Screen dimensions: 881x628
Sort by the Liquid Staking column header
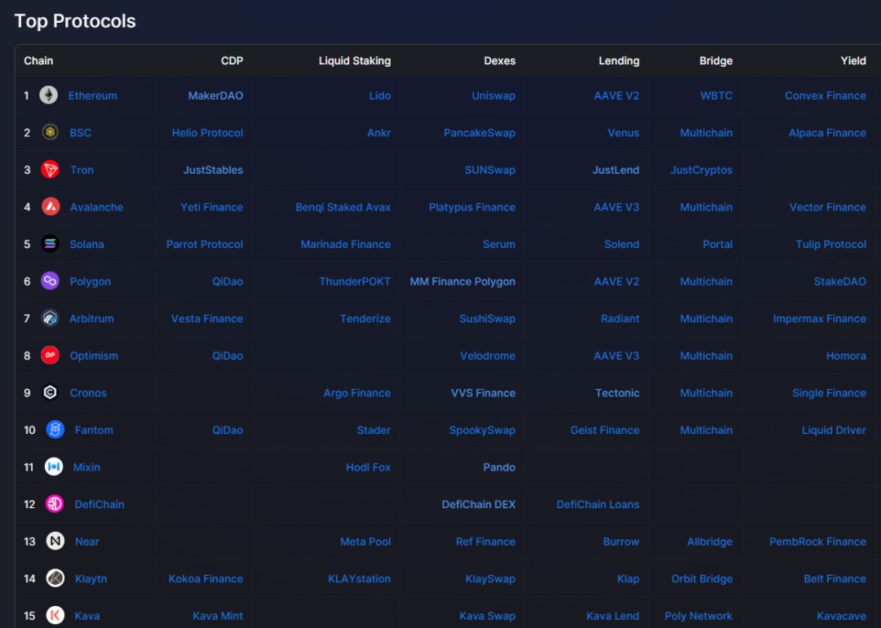354,61
